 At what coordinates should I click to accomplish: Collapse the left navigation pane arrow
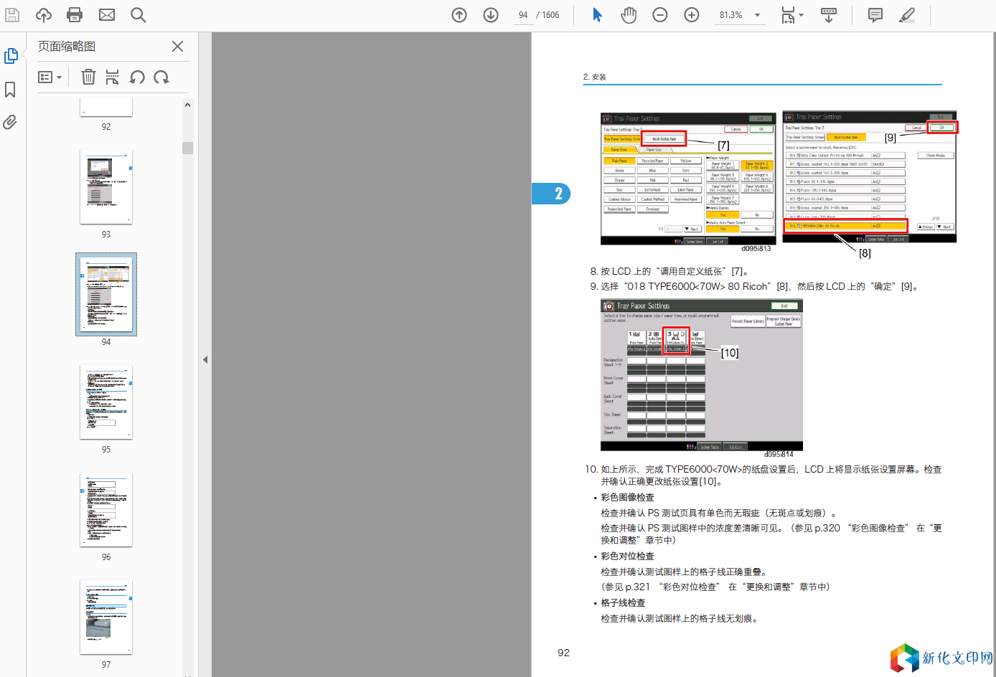tap(205, 359)
